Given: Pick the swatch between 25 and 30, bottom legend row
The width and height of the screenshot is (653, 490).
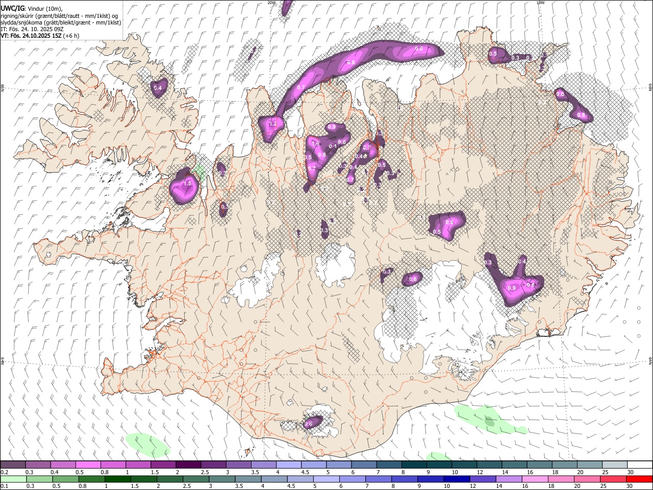Looking at the screenshot, I should [613, 479].
